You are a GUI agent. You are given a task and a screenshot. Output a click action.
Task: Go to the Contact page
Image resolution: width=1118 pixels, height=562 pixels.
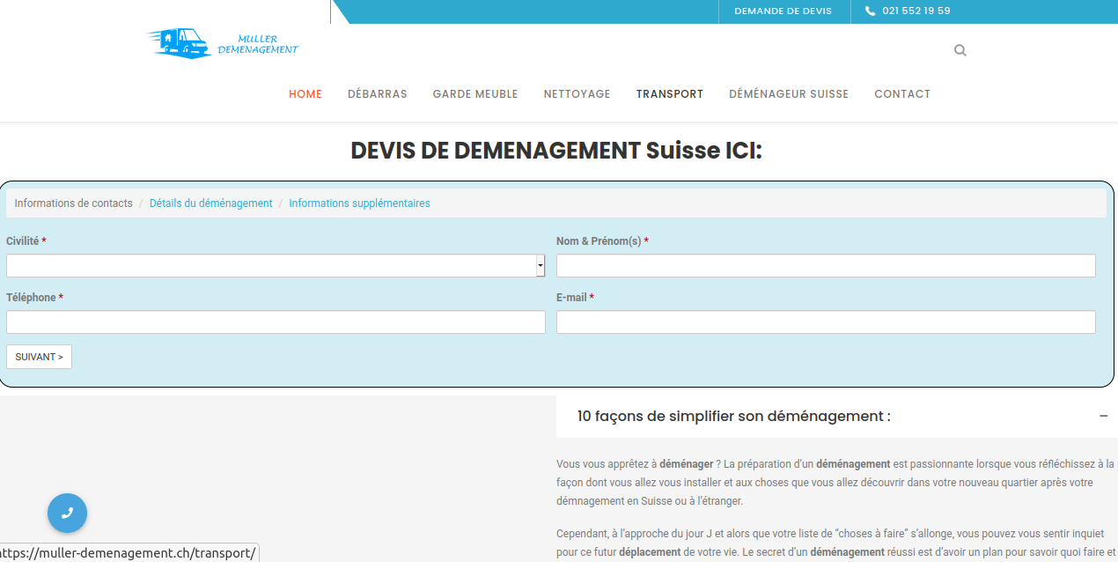click(902, 94)
